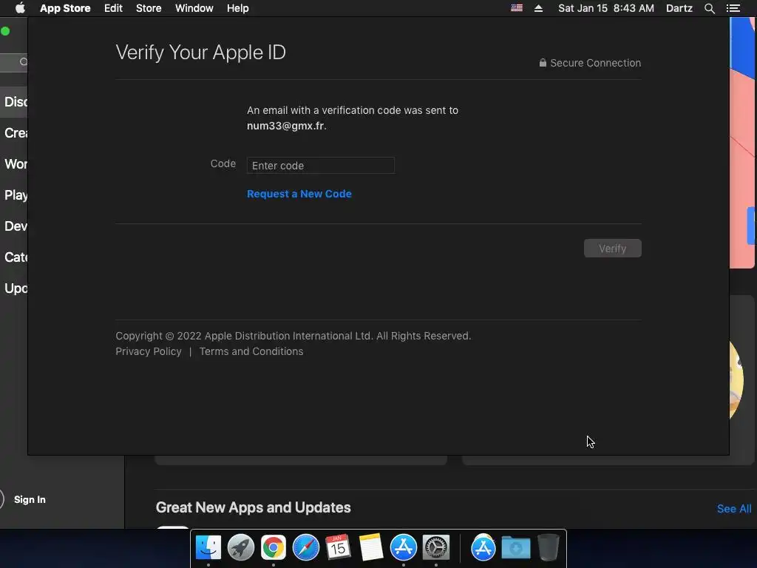Open the Window menu

point(194,8)
